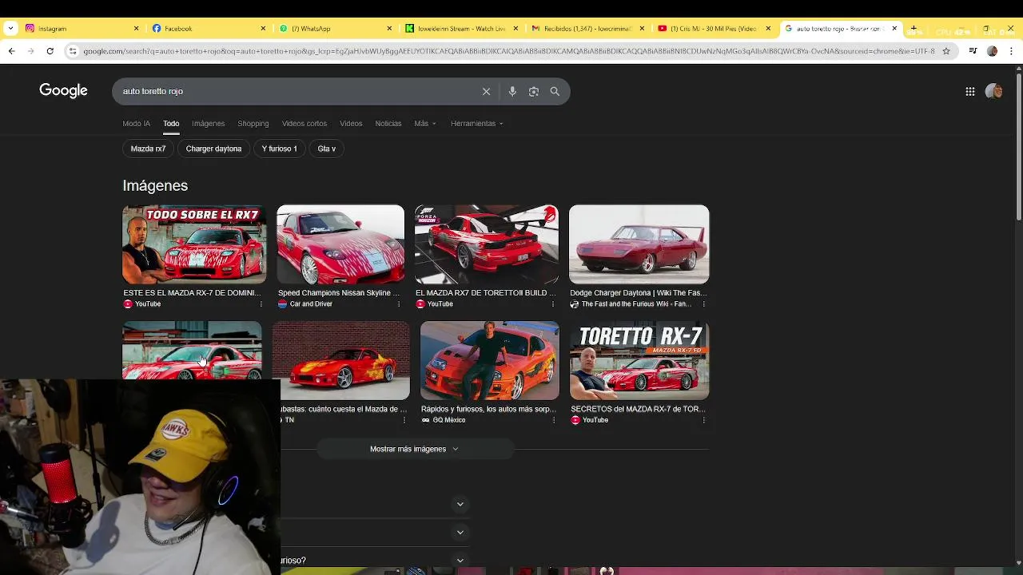Image resolution: width=1023 pixels, height=575 pixels.
Task: Open more options for Dodge Charger Daytona result
Action: 703,304
